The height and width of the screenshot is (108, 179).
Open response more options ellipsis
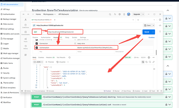154,57
